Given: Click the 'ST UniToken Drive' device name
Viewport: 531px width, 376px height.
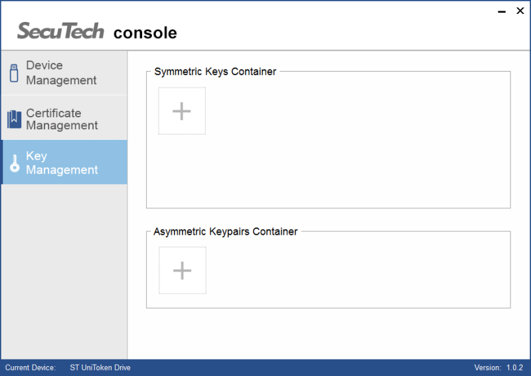Looking at the screenshot, I should (100, 367).
